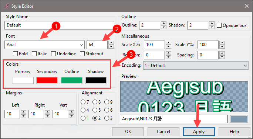
Task: Decrease the Shadow depth value
Action: pos(212,27)
